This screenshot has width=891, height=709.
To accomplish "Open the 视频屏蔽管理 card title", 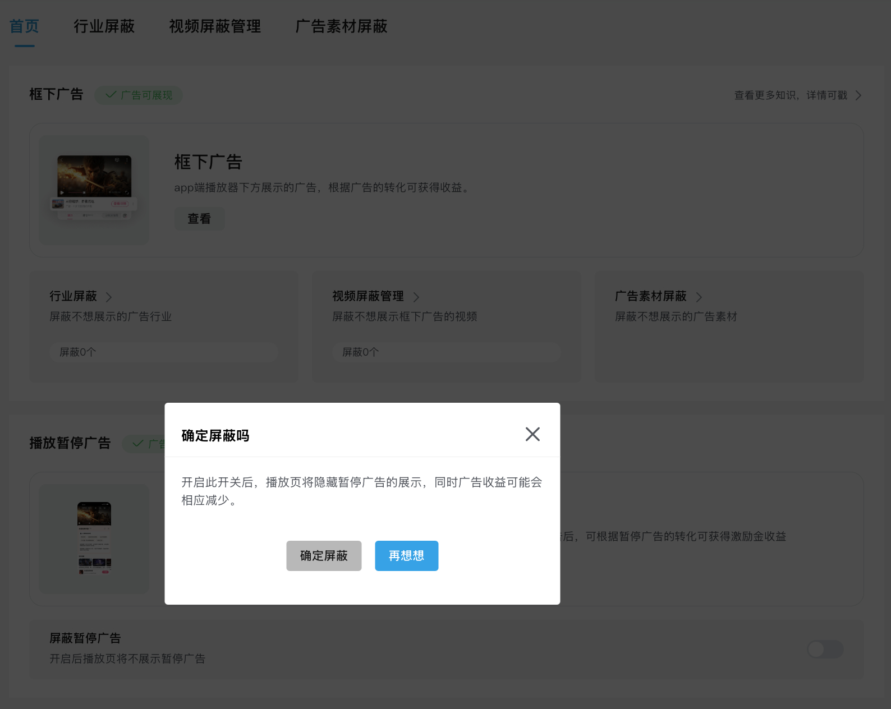I will pos(368,296).
